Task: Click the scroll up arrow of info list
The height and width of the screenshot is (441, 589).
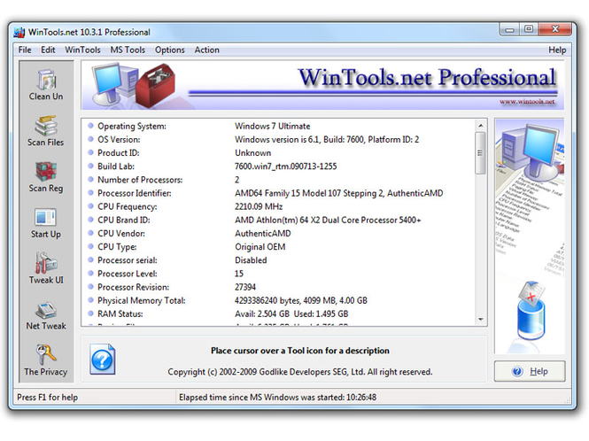Action: [x=480, y=126]
